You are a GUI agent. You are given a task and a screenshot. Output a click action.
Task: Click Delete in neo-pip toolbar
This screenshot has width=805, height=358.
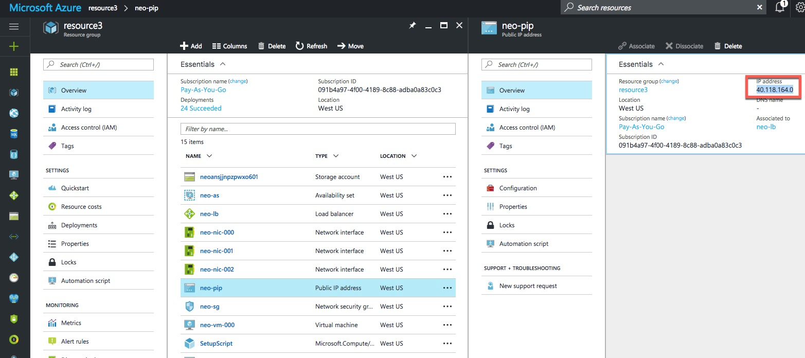coord(728,46)
